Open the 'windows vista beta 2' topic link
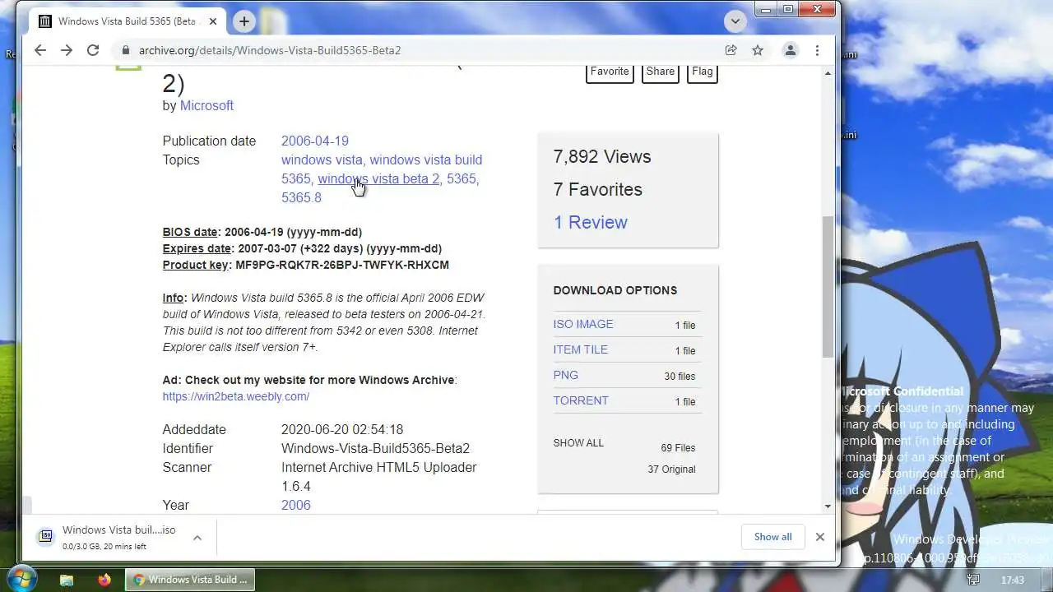Screen dimensions: 1053x592 point(378,178)
